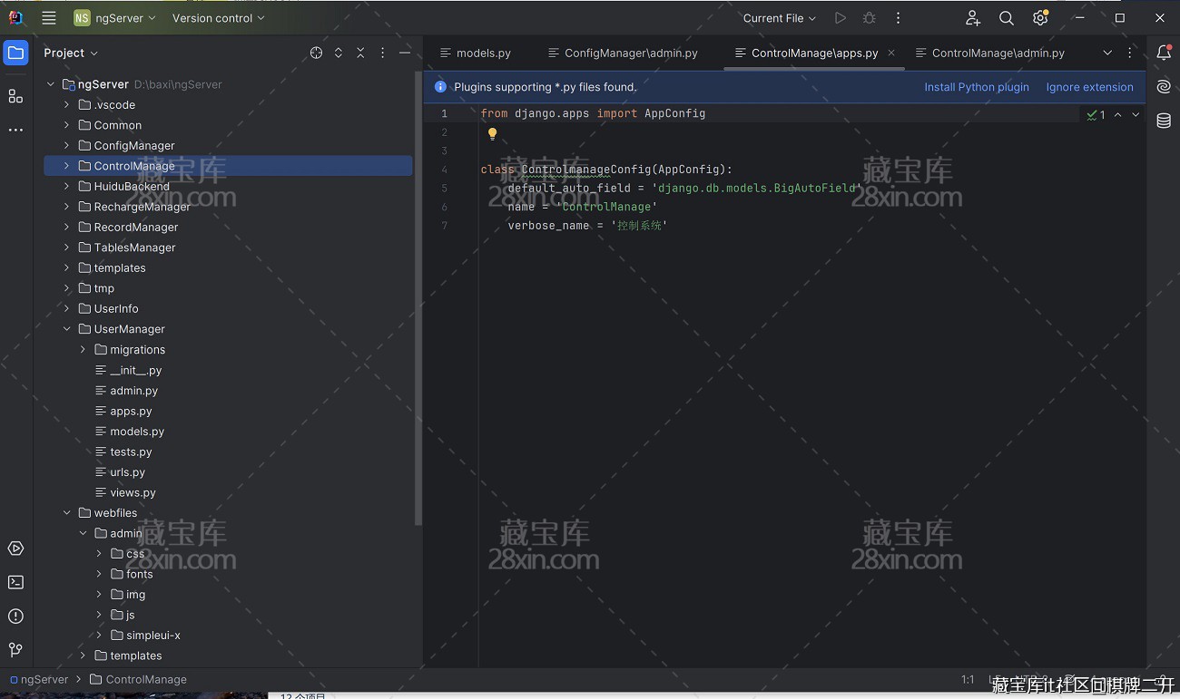Switch to the models.py tab
The image size is (1180, 699).
483,53
